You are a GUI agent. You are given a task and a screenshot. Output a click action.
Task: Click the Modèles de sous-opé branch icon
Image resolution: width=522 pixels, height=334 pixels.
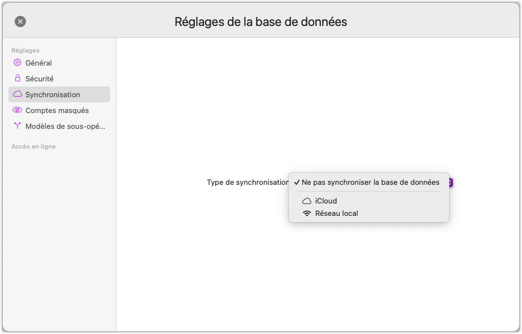coord(18,126)
